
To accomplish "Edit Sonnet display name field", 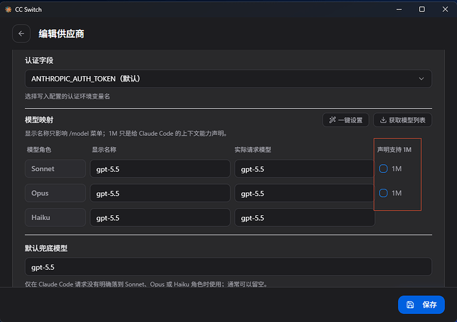I will 160,169.
